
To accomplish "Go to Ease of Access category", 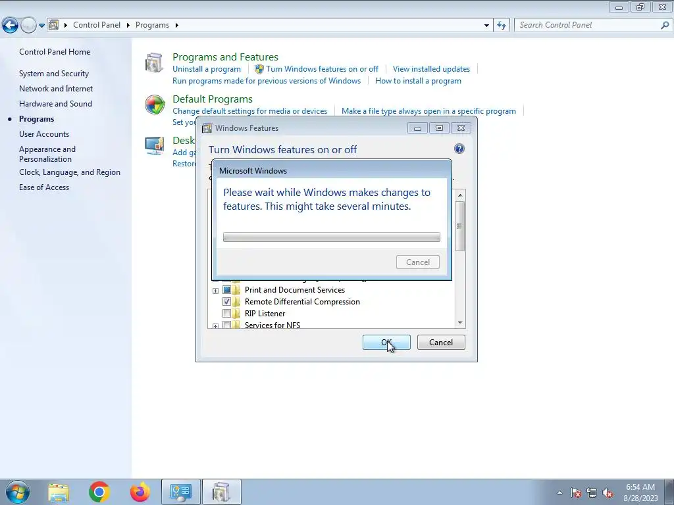I will (44, 187).
